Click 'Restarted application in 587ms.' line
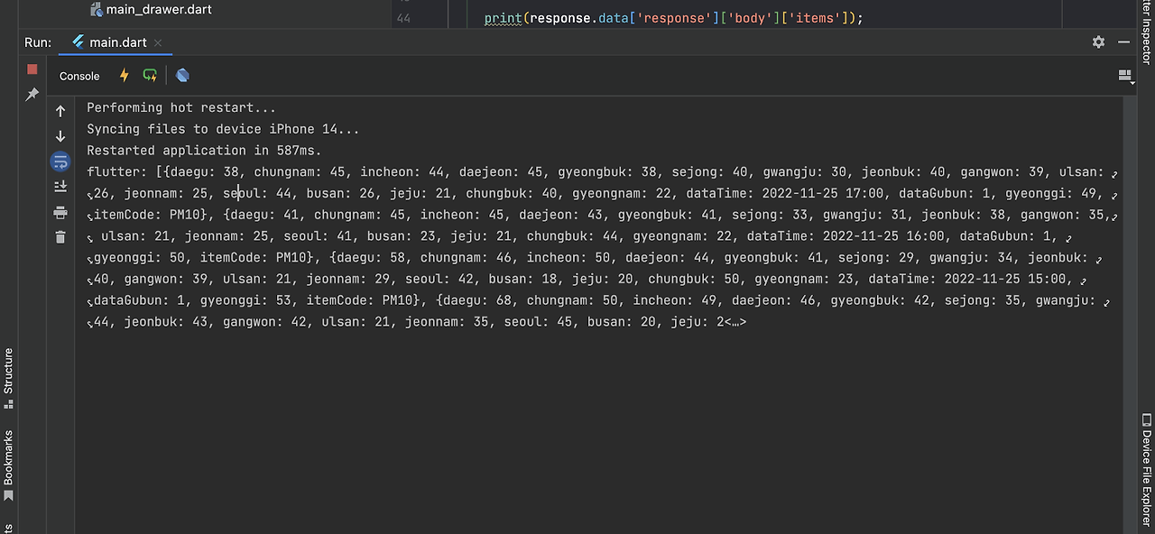The height and width of the screenshot is (534, 1155). click(x=204, y=151)
